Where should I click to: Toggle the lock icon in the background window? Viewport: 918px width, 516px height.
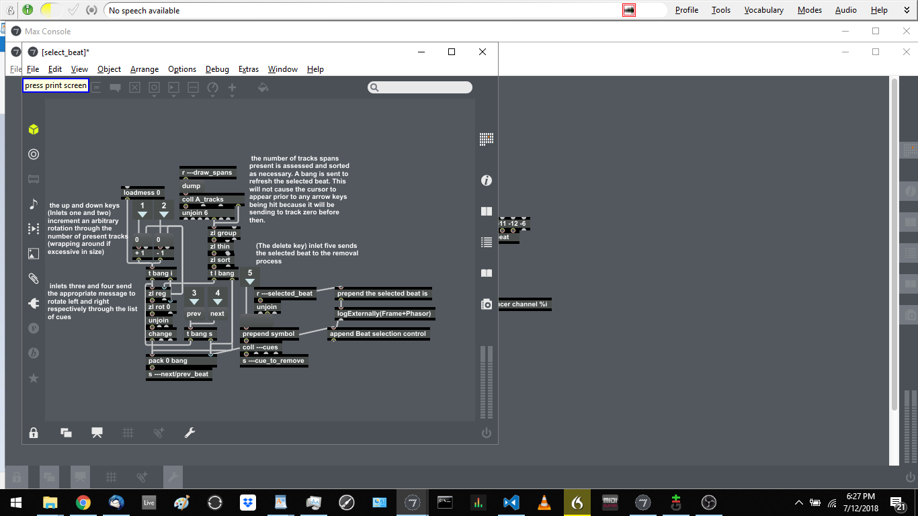[x=17, y=477]
